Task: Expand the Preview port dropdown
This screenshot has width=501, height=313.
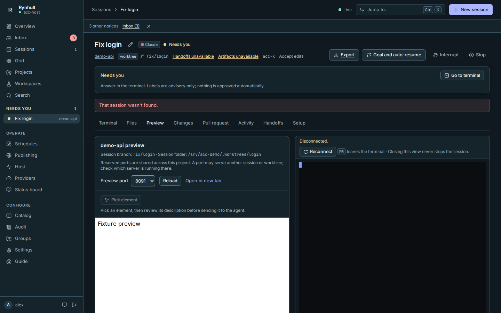Action: coord(143,181)
